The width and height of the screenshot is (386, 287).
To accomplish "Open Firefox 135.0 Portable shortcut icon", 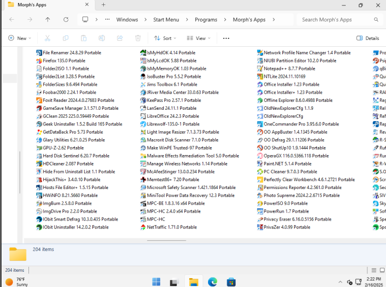I will click(x=39, y=61).
